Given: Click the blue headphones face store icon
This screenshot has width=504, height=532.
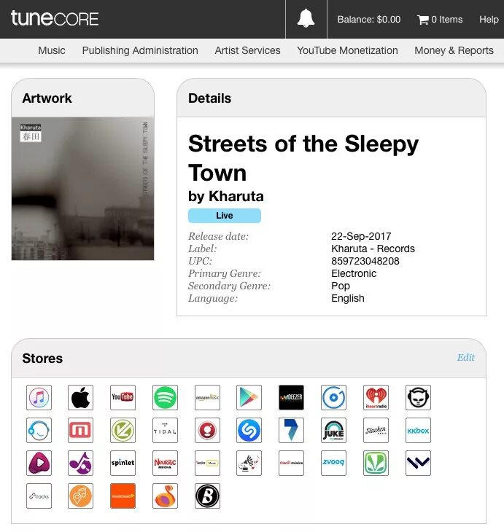Looking at the screenshot, I should pos(39,430).
